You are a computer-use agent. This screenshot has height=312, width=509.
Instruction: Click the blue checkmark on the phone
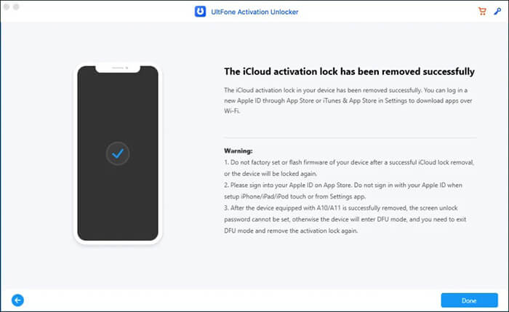[x=118, y=153]
